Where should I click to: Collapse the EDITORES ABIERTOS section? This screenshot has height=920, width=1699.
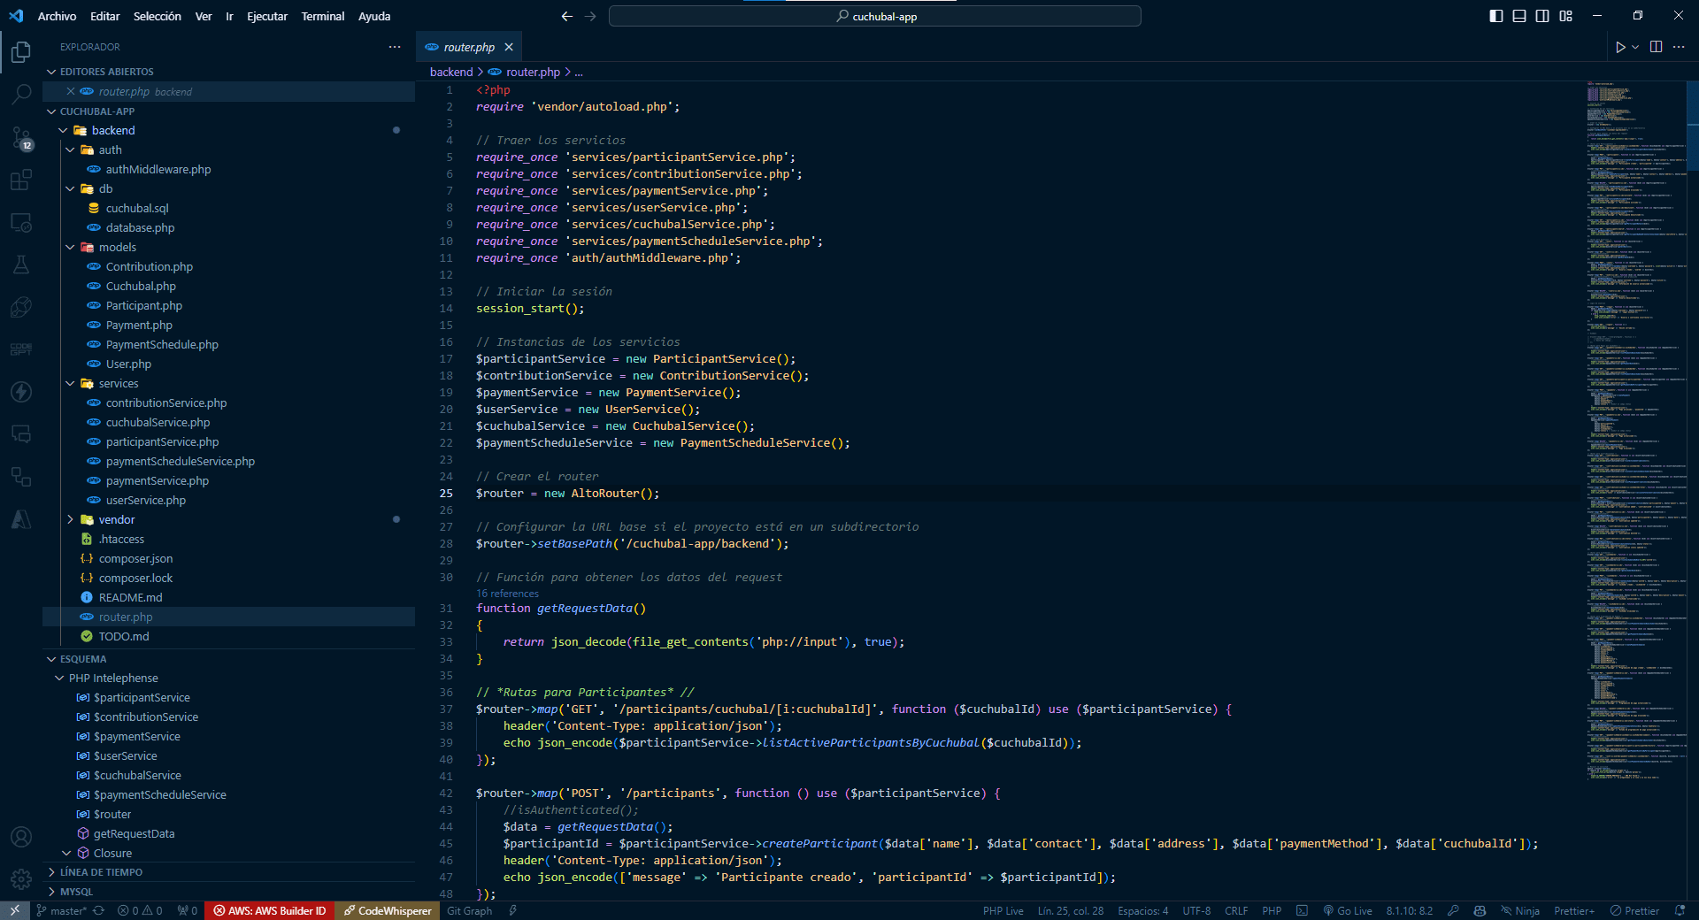(228, 72)
